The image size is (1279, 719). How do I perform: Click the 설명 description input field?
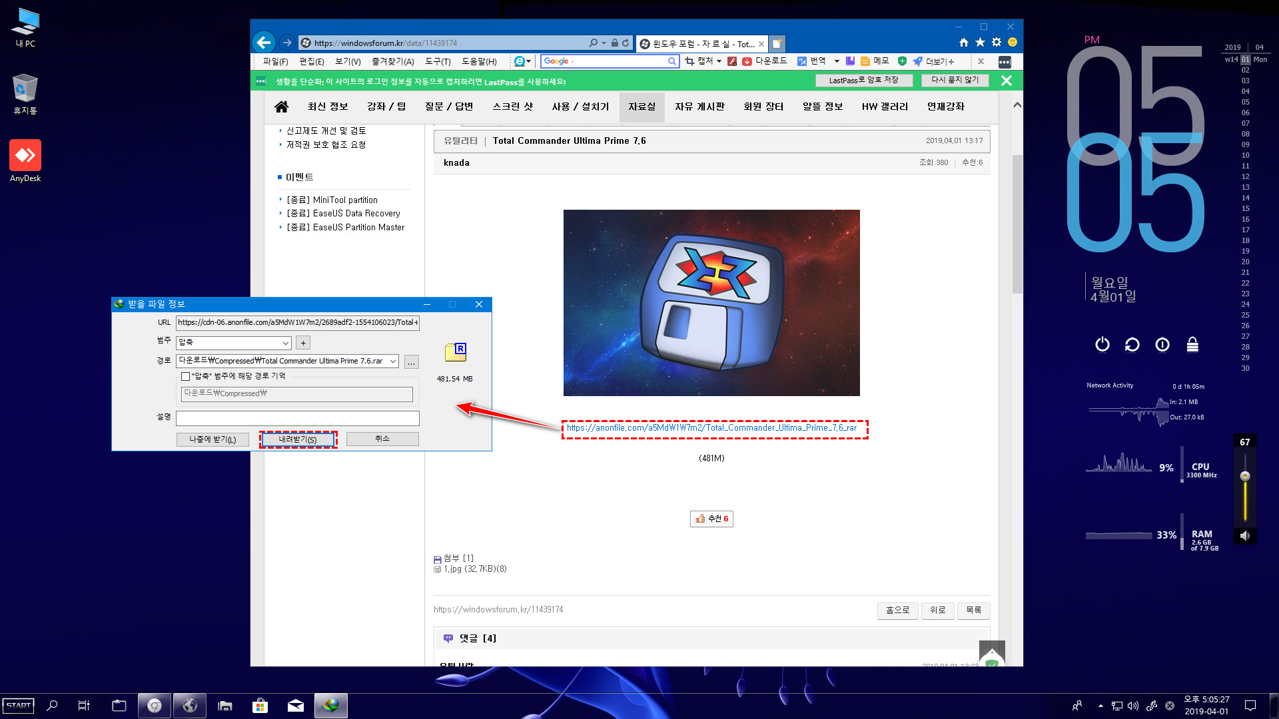(298, 418)
